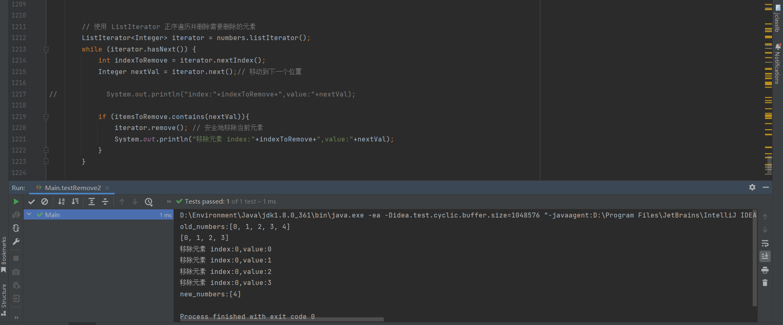This screenshot has width=783, height=325.
Task: Open Run panel settings gear
Action: (x=752, y=187)
